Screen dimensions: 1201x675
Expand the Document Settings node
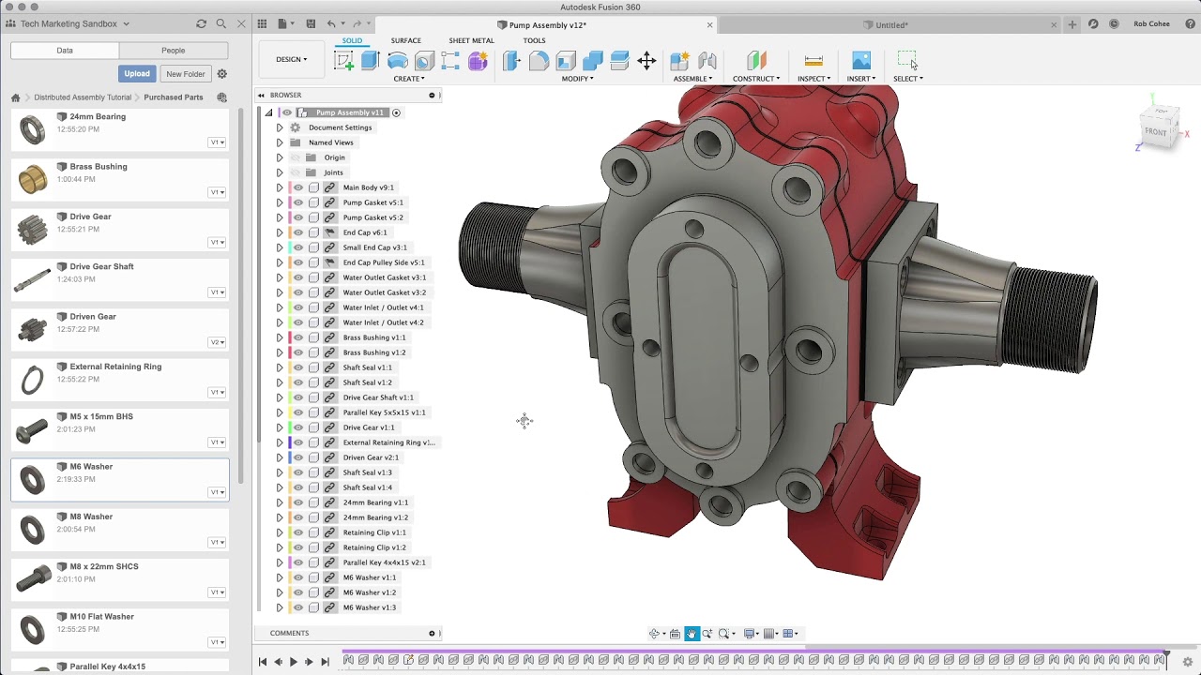pyautogui.click(x=279, y=127)
